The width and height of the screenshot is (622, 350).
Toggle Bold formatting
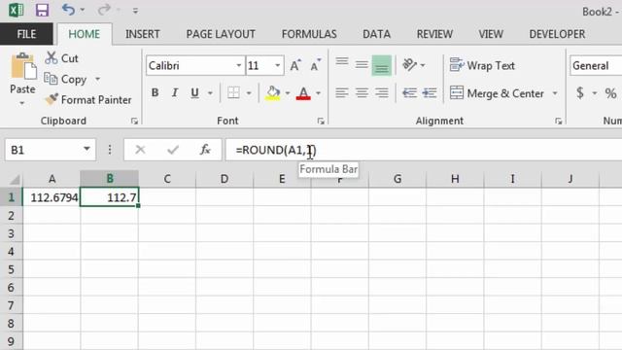point(155,93)
